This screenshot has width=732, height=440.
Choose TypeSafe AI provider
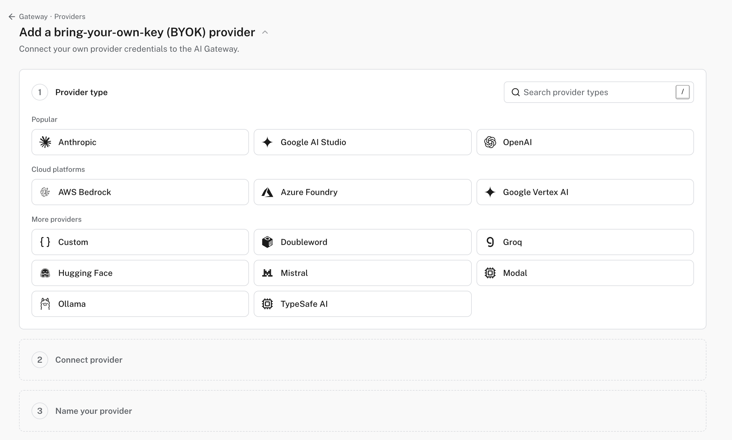(x=362, y=304)
